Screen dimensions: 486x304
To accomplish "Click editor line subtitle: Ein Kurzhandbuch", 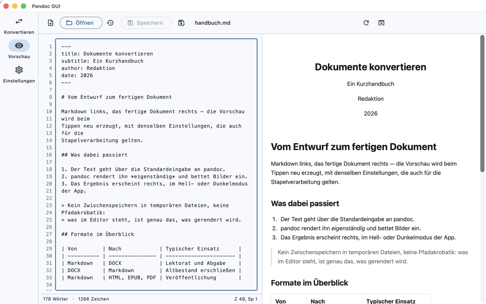I will tap(102, 61).
